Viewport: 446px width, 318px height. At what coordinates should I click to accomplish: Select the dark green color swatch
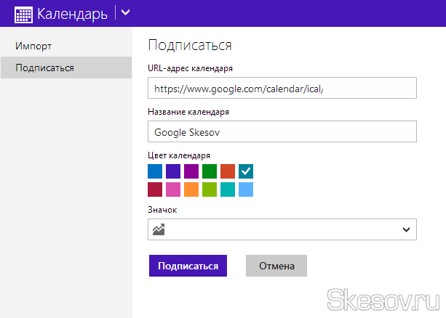coord(210,171)
